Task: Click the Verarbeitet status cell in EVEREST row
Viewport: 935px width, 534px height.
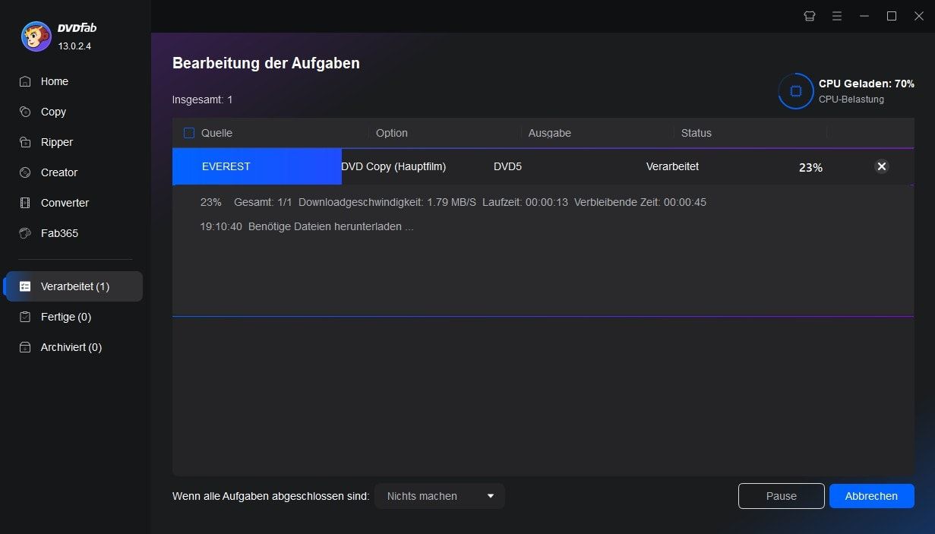Action: (x=672, y=166)
